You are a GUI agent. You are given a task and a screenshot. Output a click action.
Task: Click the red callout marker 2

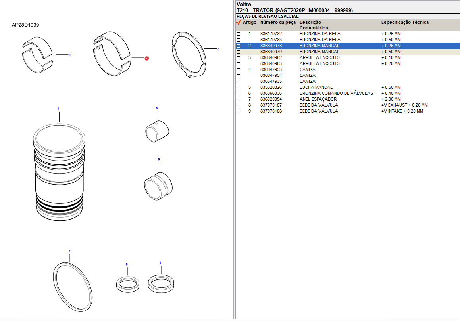pos(146,58)
